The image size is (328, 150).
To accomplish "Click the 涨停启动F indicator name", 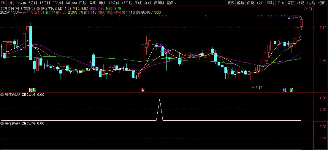I will tap(12, 94).
